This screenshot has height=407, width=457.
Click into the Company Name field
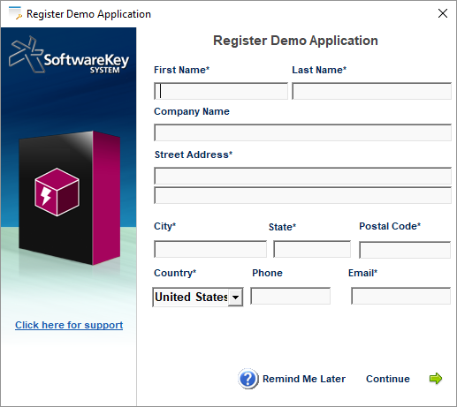[302, 132]
